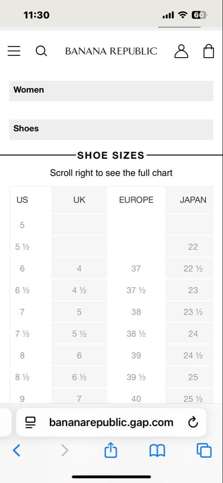Viewport: 223px width, 483px height.
Task: Tap the Banana Republic logo
Action: click(x=111, y=51)
